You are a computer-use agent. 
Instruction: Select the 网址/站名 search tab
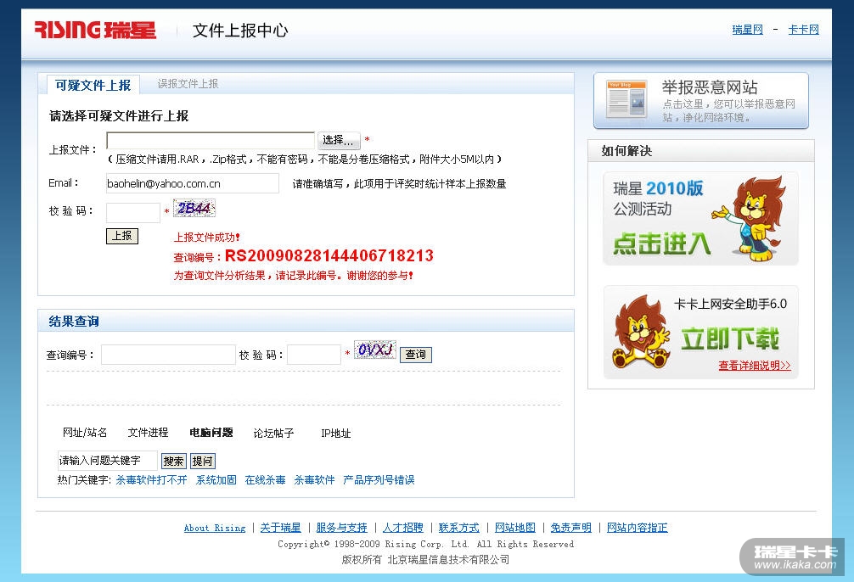(85, 433)
